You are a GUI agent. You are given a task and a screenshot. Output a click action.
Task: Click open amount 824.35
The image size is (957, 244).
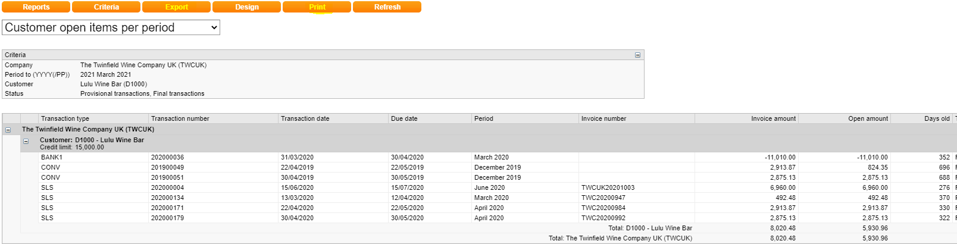pyautogui.click(x=877, y=167)
